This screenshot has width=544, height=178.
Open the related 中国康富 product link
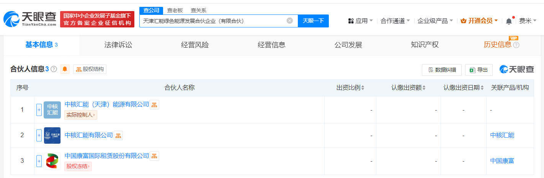[502, 161]
